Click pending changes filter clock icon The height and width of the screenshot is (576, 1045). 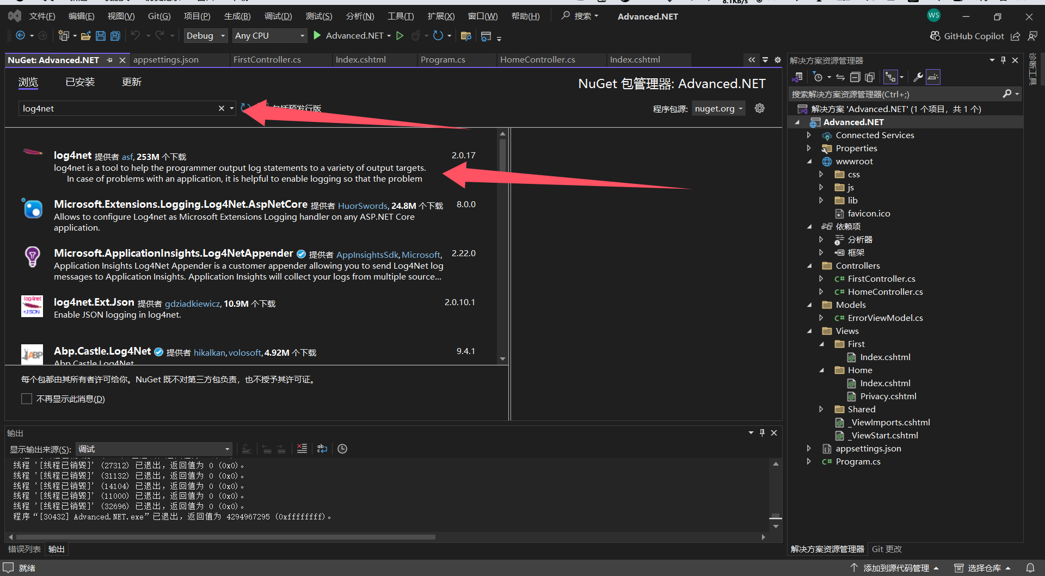click(817, 77)
